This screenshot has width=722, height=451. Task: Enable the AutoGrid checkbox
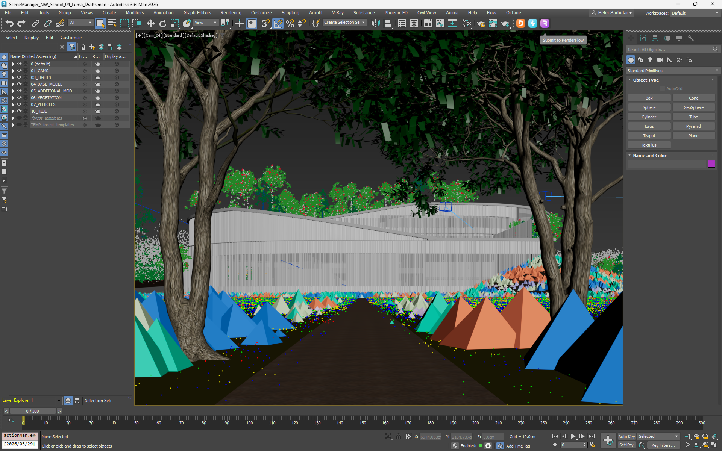pyautogui.click(x=663, y=89)
